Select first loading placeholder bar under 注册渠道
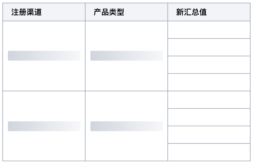The width and height of the screenshot is (253, 163). 44,56
